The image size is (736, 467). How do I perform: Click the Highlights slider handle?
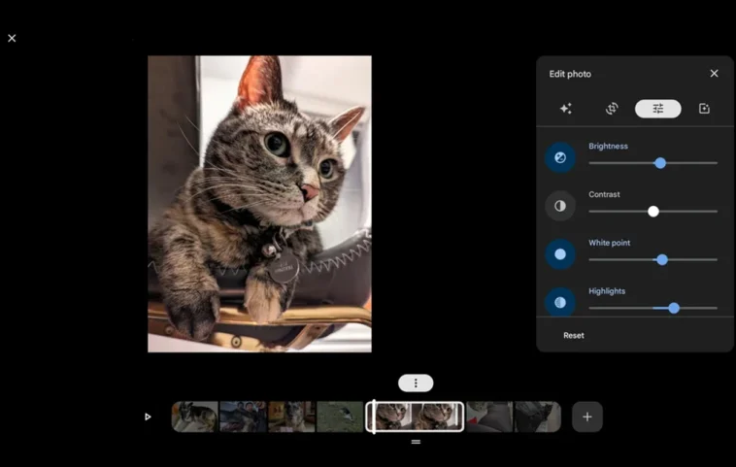pos(674,308)
